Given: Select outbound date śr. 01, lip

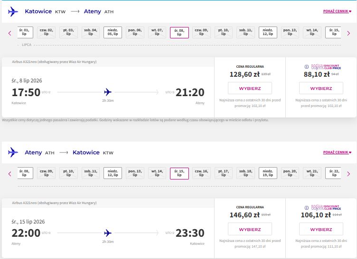Looking at the screenshot, I should (x=25, y=33).
